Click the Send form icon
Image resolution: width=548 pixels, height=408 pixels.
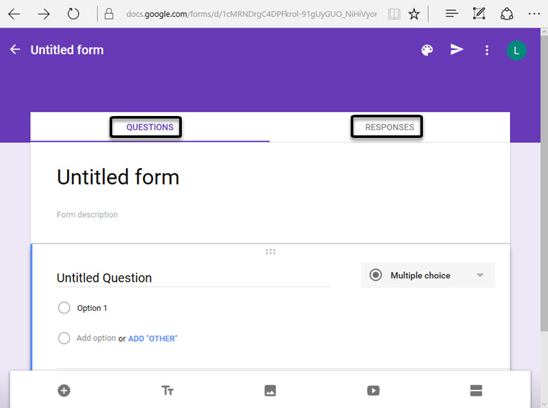coord(456,50)
